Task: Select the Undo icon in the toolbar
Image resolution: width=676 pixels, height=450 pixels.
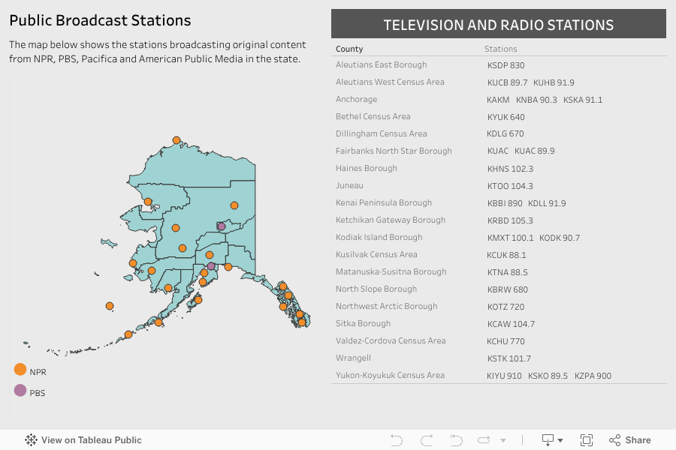Action: point(397,439)
